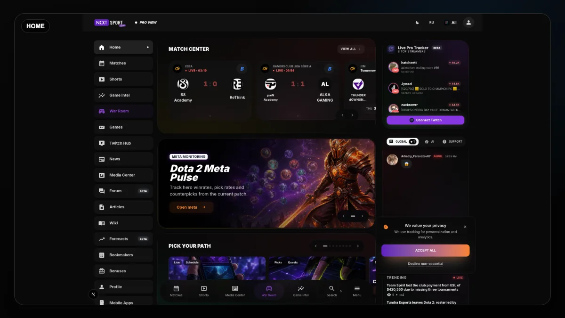Toggle dark mode moon icon
This screenshot has height=318, width=565.
pyautogui.click(x=417, y=22)
